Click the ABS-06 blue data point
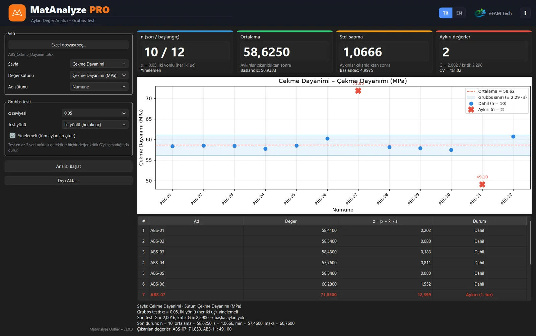Image resolution: width=536 pixels, height=336 pixels. 327,138
